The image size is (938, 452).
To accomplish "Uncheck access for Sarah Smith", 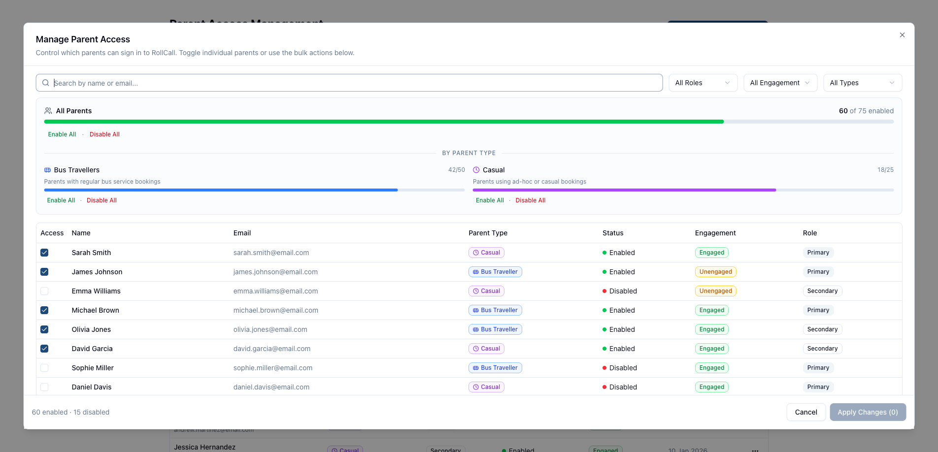I will click(44, 253).
